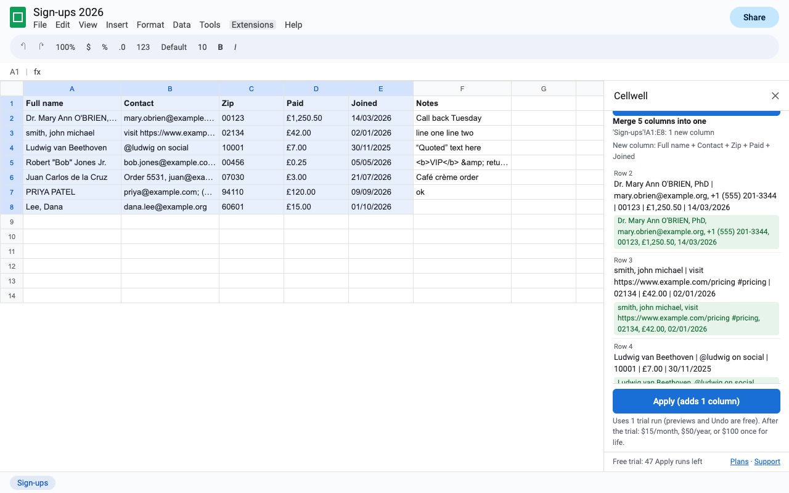Open the Edit menu
This screenshot has height=493, width=789.
(x=62, y=25)
